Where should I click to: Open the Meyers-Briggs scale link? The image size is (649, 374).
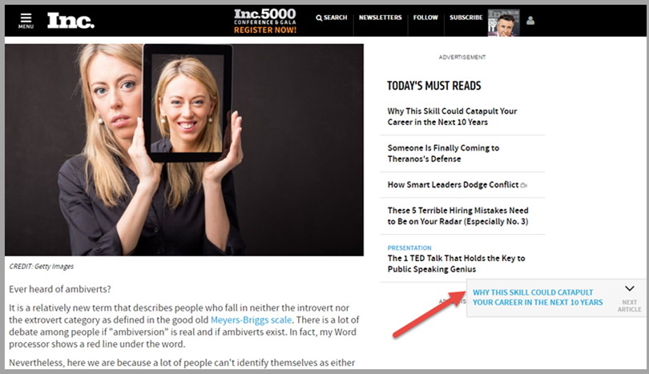pyautogui.click(x=251, y=320)
